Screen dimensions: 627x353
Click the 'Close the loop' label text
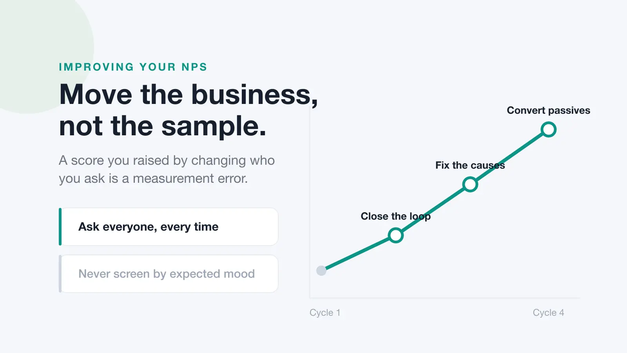tap(396, 216)
